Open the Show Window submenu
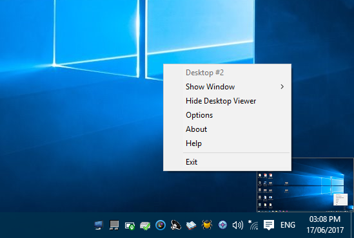 (x=227, y=87)
